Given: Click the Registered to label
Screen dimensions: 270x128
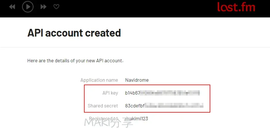Looking at the screenshot, I should (103, 119).
